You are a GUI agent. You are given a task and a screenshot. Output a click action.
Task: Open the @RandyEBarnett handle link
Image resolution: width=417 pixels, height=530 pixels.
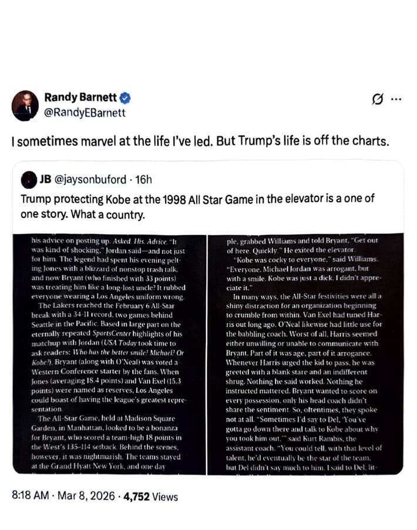(85, 113)
